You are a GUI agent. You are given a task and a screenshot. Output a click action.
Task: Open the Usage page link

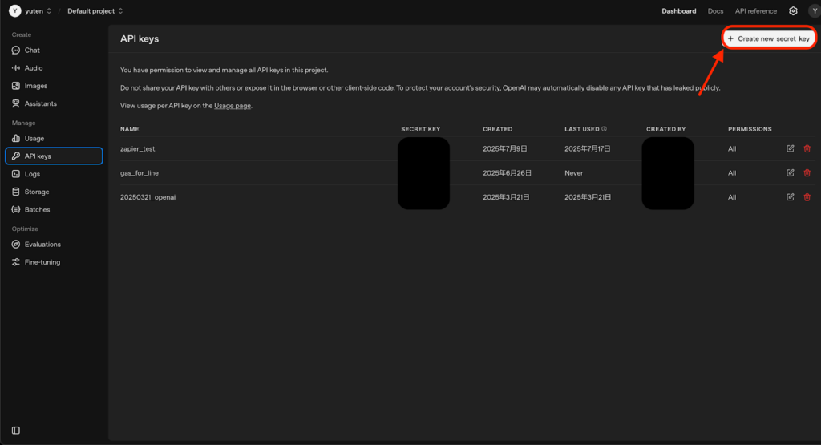pos(233,106)
